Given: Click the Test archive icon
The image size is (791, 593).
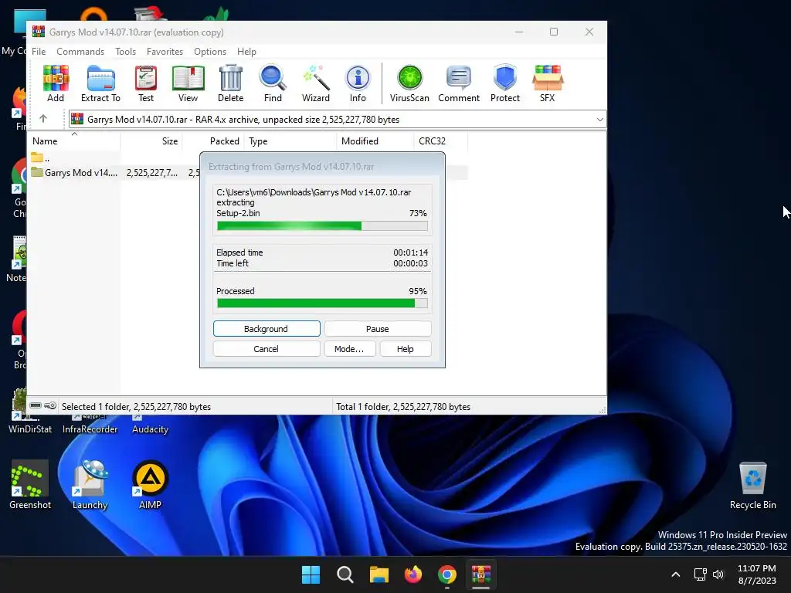Looking at the screenshot, I should coord(146,83).
